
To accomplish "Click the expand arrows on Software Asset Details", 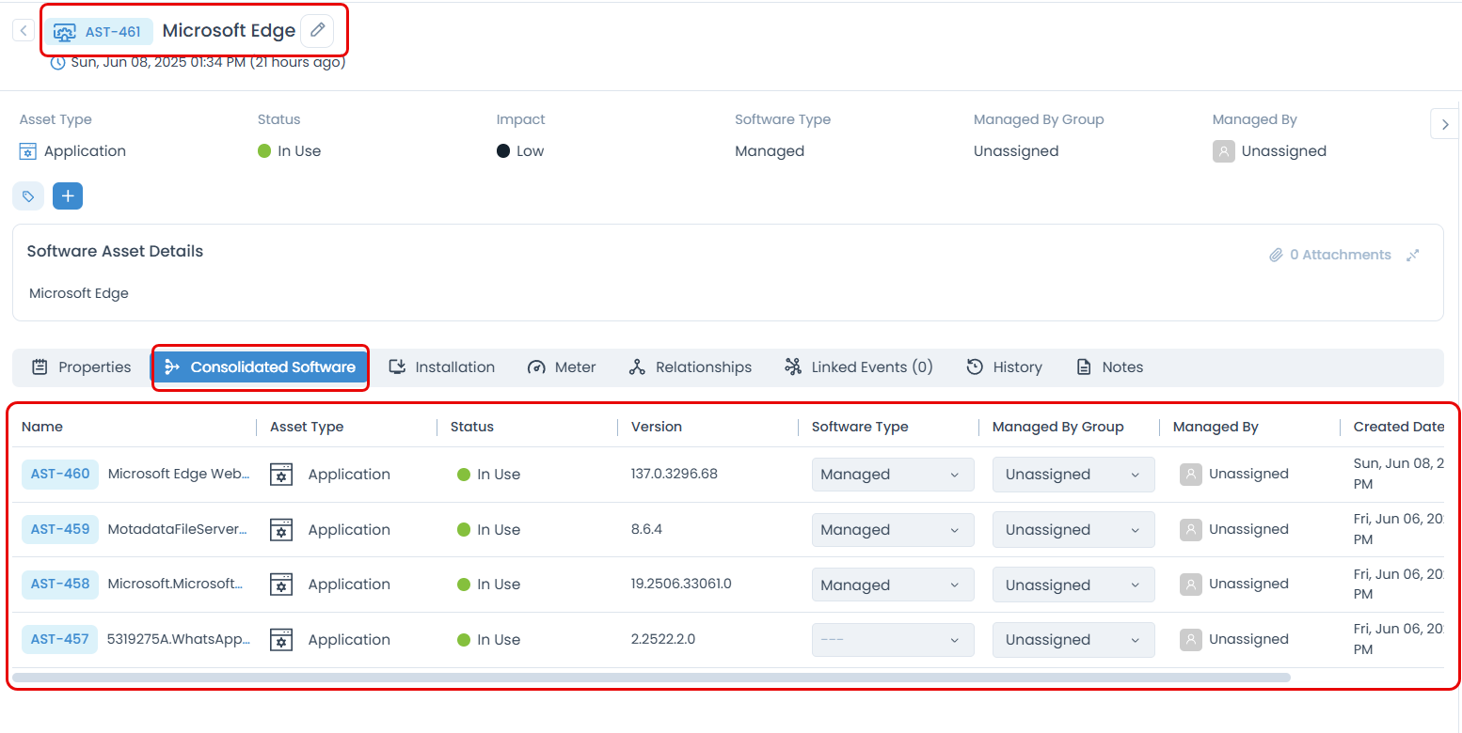I will click(1413, 255).
